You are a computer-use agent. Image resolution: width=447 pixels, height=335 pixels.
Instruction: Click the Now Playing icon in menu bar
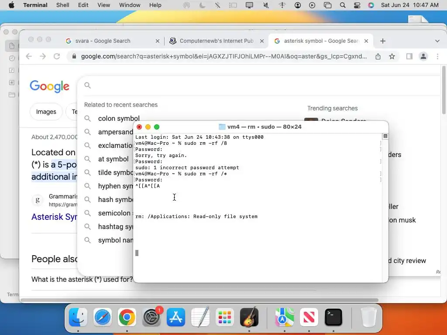(312, 5)
